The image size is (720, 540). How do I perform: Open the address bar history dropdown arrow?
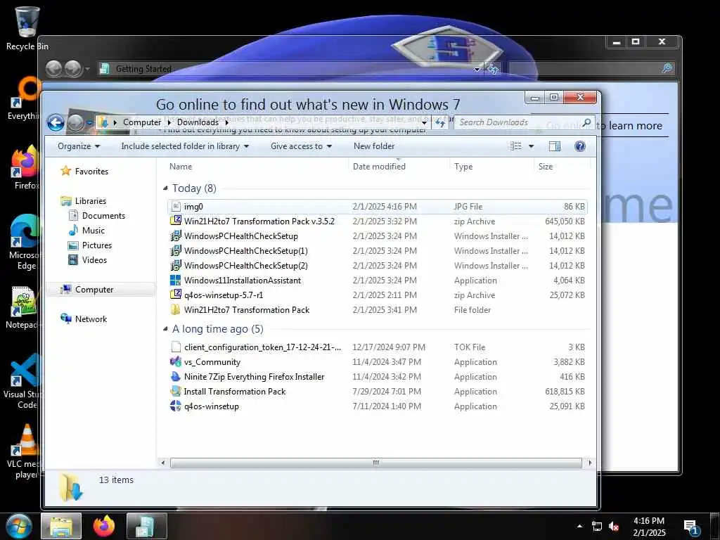(x=424, y=122)
